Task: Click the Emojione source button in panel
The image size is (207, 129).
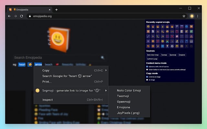Action: click(182, 55)
